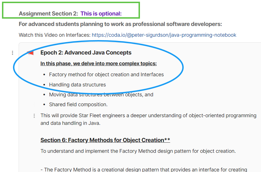
Task: Click the bullet dot before 'Shared field composition'
Action: pyautogui.click(x=44, y=104)
